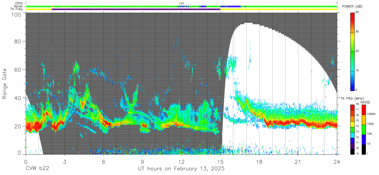Click the 'CPID' label
This screenshot has height=175, width=379.
pyautogui.click(x=19, y=3)
